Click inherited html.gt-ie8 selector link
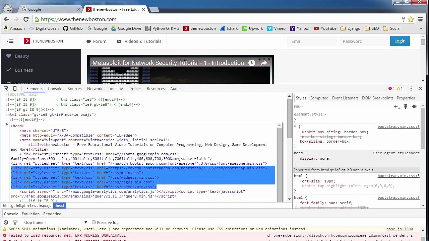Image resolution: width=429 pixels, height=241 pixels. tap(347, 170)
